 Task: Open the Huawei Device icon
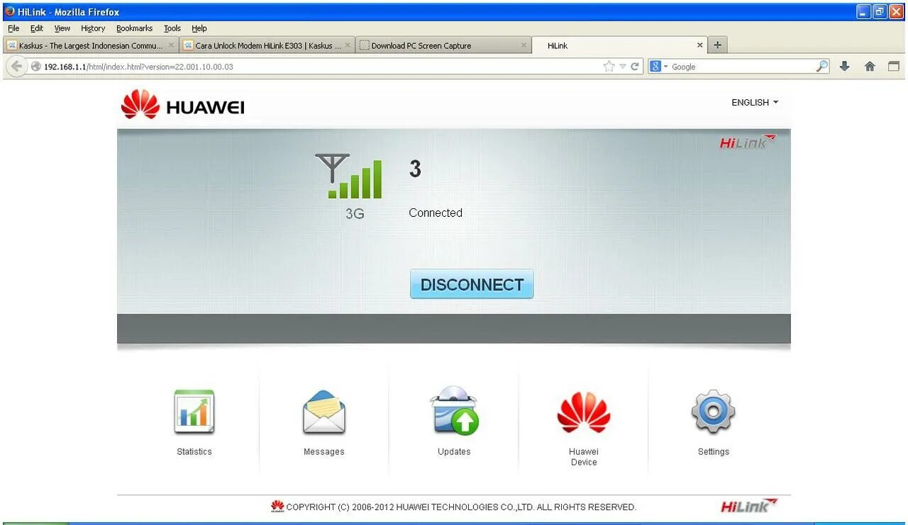584,412
